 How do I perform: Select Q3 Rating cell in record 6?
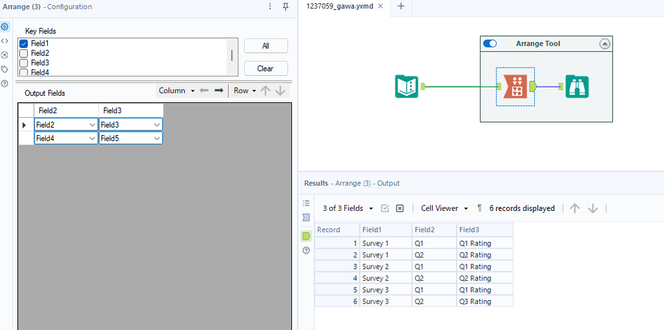tap(485, 301)
